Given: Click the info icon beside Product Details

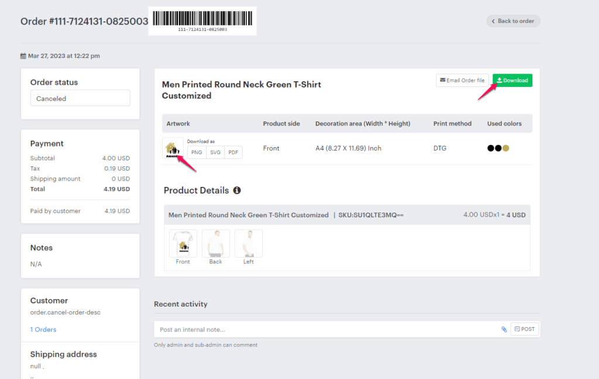Looking at the screenshot, I should click(237, 190).
